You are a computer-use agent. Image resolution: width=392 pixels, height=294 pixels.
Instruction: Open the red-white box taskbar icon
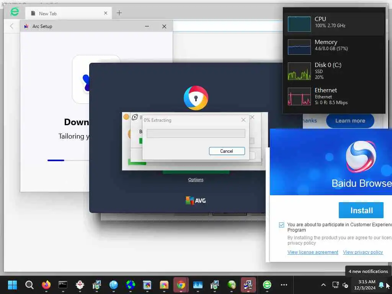point(80,285)
